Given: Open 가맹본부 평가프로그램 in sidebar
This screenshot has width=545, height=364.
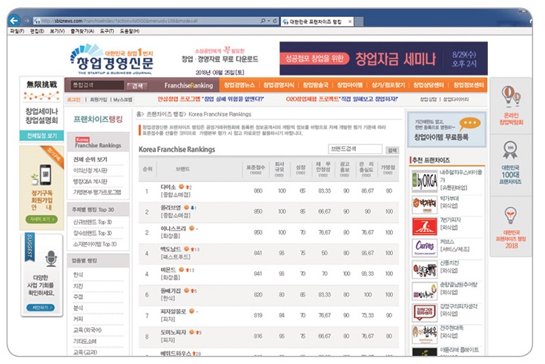Looking at the screenshot, I should pyautogui.click(x=97, y=192).
